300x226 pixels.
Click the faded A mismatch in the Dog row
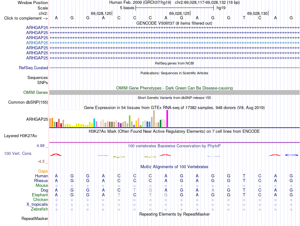(213, 190)
